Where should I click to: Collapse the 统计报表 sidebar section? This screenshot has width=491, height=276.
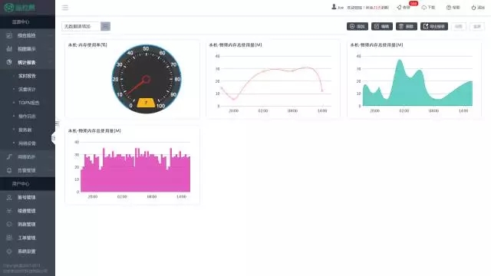point(28,63)
